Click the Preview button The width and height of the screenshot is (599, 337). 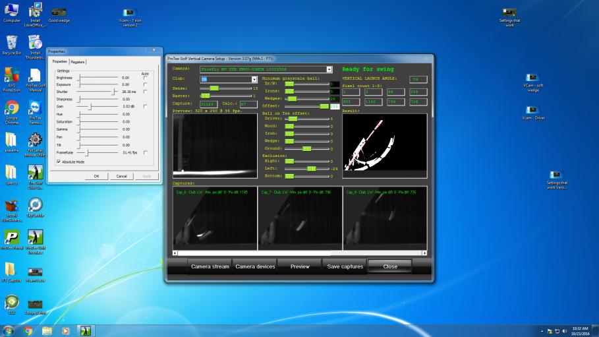click(x=300, y=266)
